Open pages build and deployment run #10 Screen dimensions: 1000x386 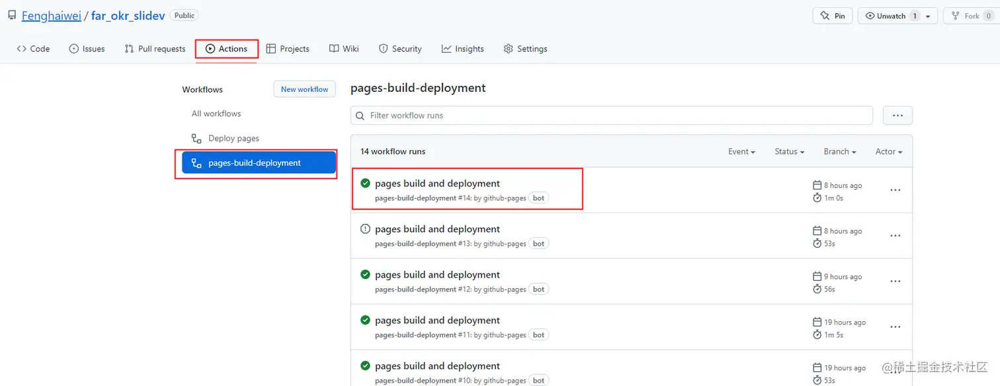pyautogui.click(x=437, y=366)
